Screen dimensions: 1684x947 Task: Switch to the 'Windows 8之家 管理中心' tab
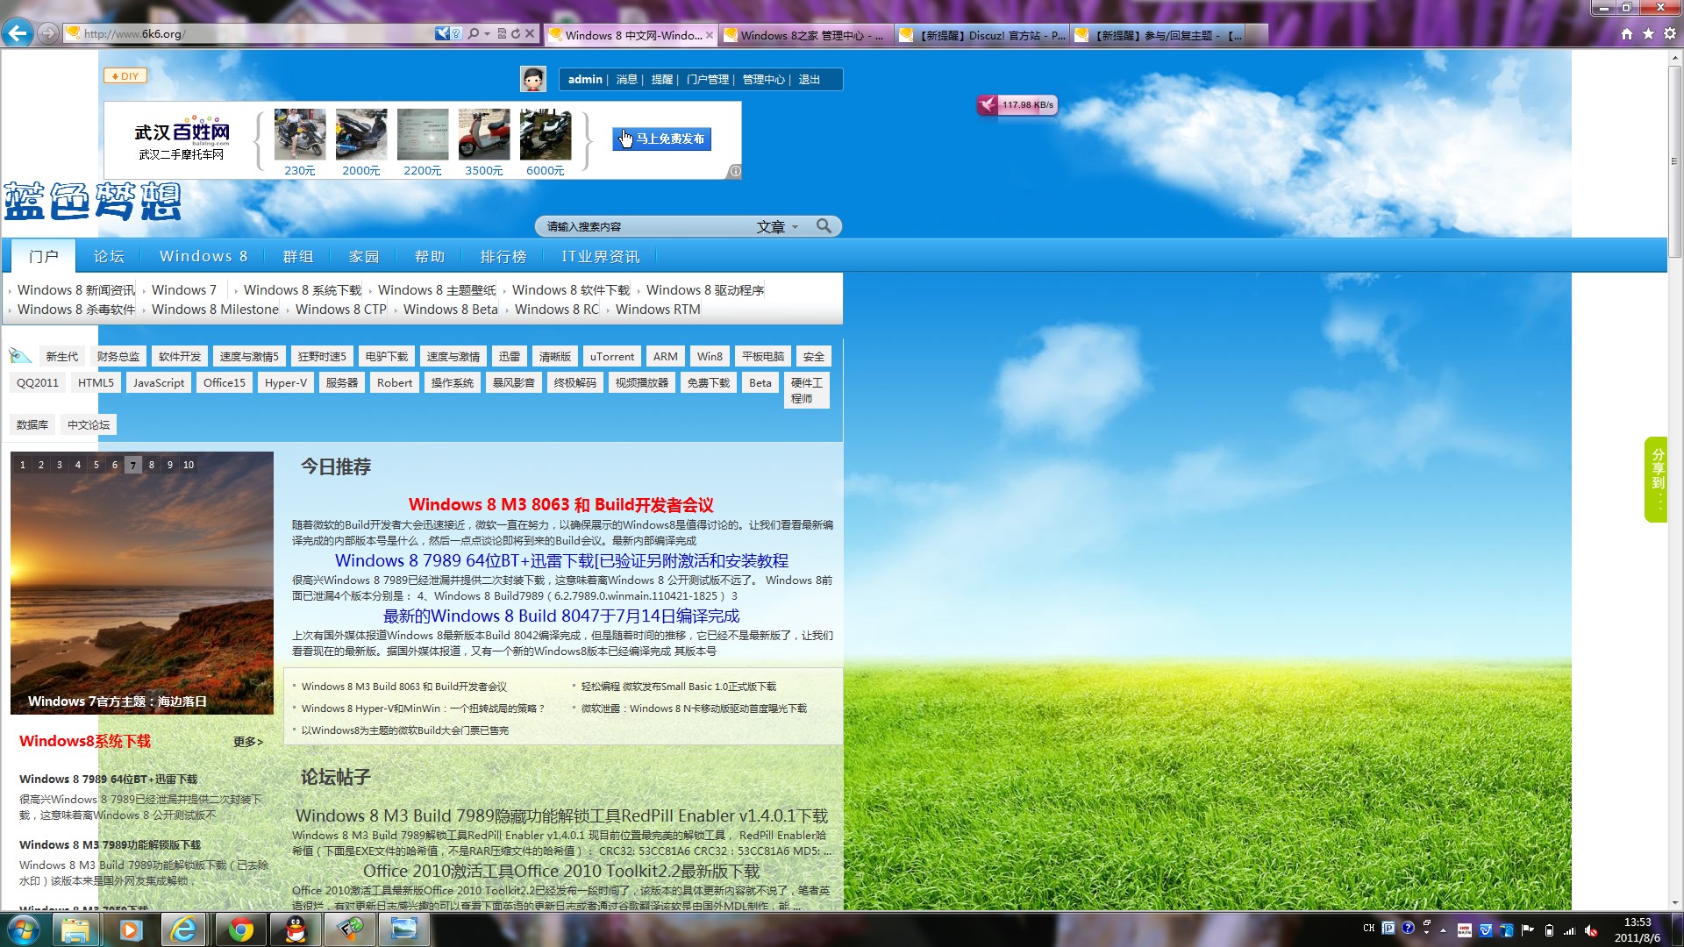point(806,35)
